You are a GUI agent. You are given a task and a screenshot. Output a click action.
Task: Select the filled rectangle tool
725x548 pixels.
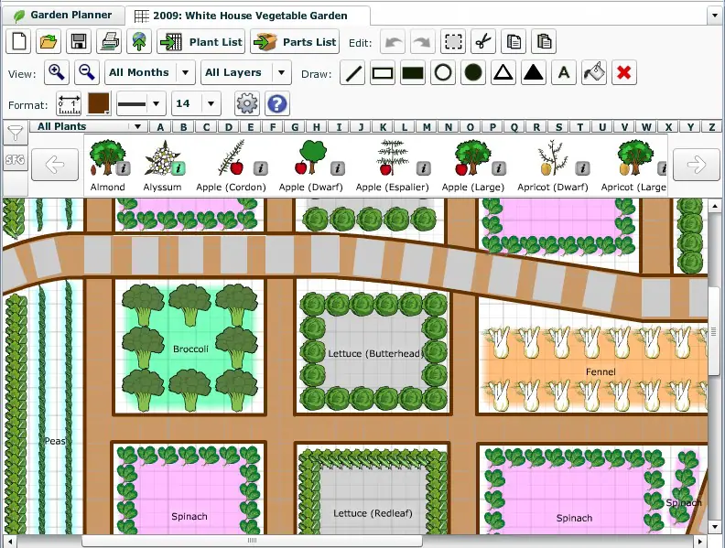pos(413,72)
